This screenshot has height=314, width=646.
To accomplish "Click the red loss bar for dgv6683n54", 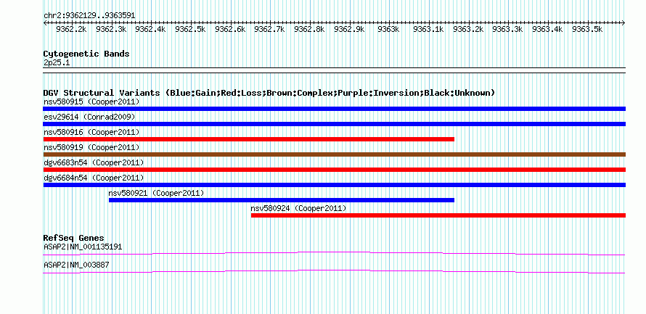I will 334,170.
